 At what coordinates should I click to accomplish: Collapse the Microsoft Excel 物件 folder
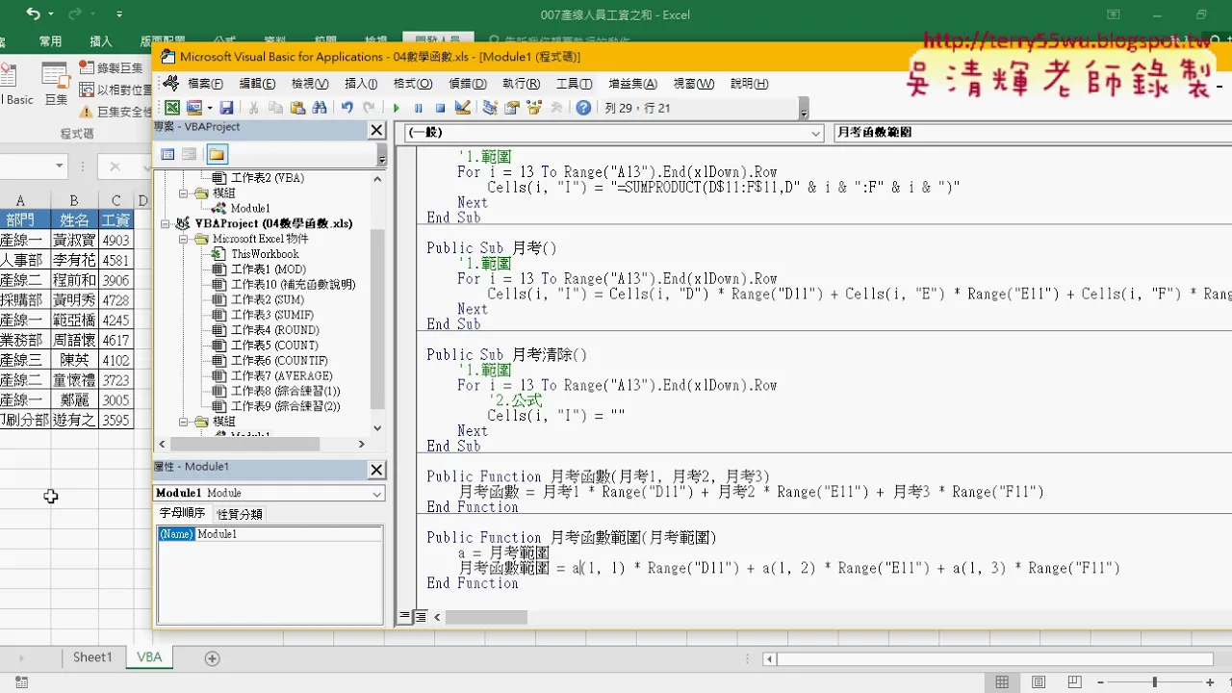[184, 239]
